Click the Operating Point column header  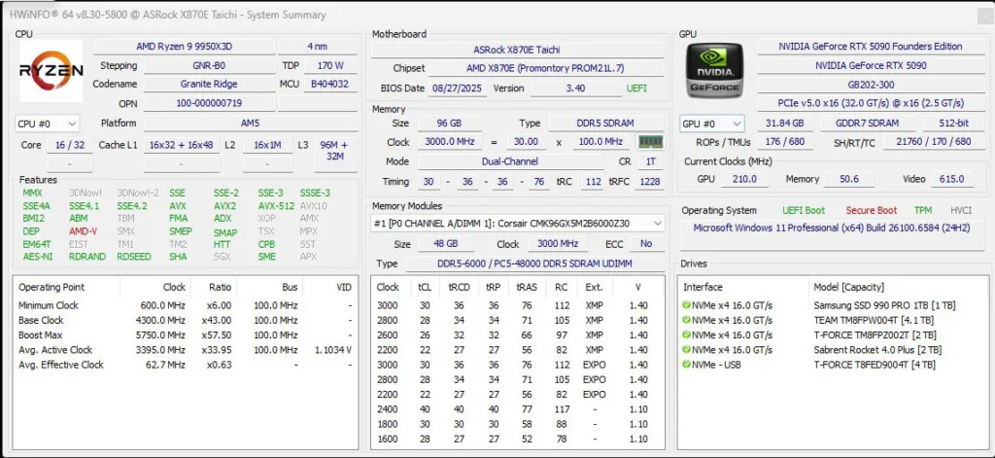[x=67, y=287]
